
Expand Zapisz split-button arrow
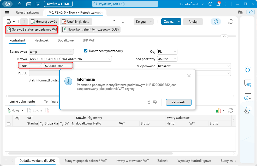coord(179,21)
